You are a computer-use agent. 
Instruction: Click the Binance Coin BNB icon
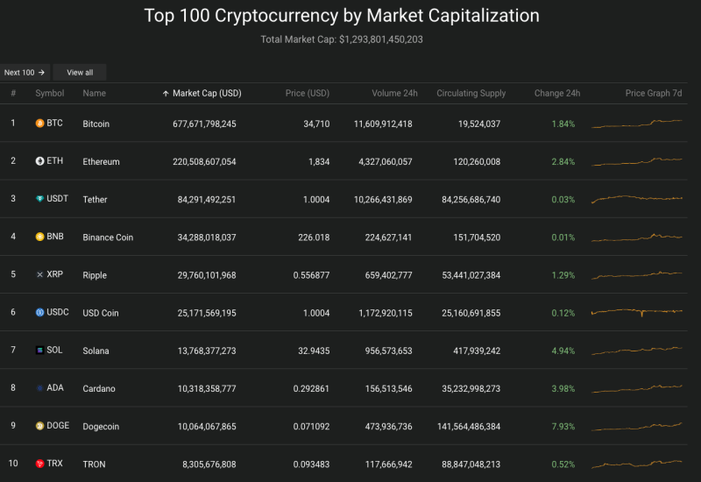pyautogui.click(x=39, y=237)
